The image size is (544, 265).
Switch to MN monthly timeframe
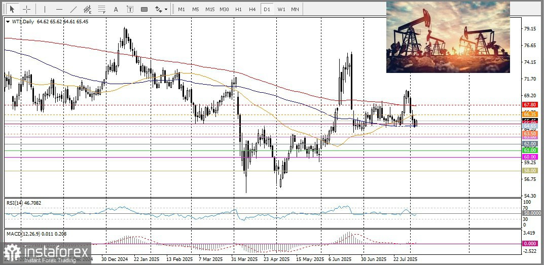tap(295, 9)
